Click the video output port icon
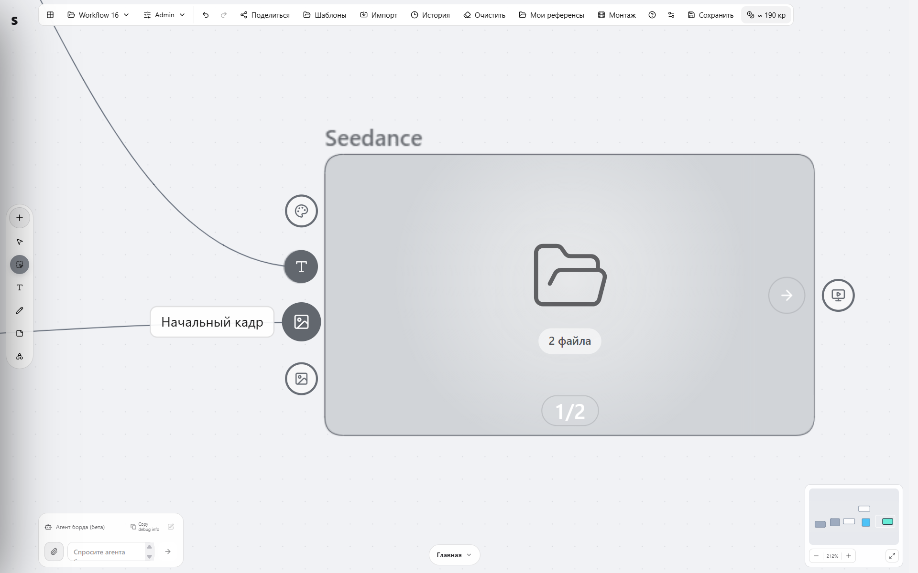This screenshot has height=573, width=918. [838, 295]
